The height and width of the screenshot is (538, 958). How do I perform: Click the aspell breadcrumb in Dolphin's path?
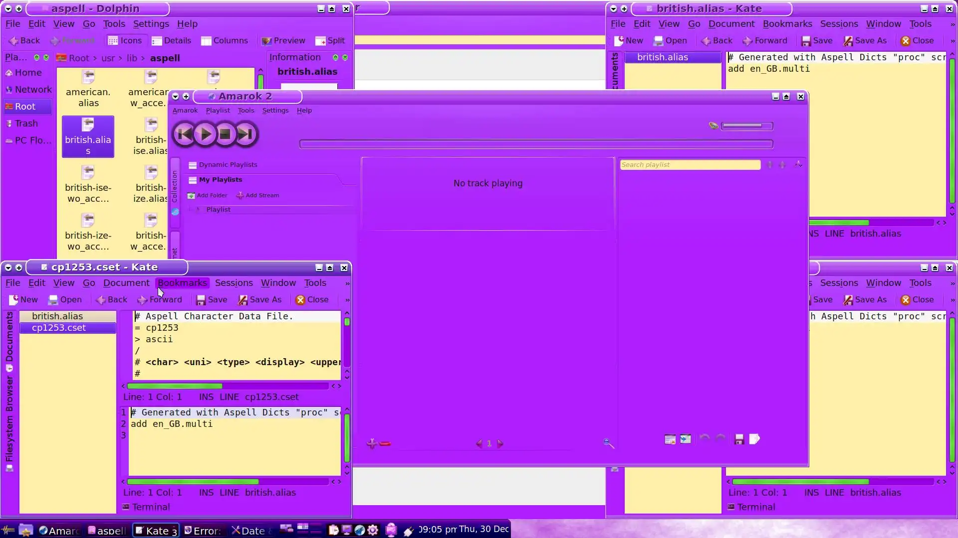click(x=165, y=58)
